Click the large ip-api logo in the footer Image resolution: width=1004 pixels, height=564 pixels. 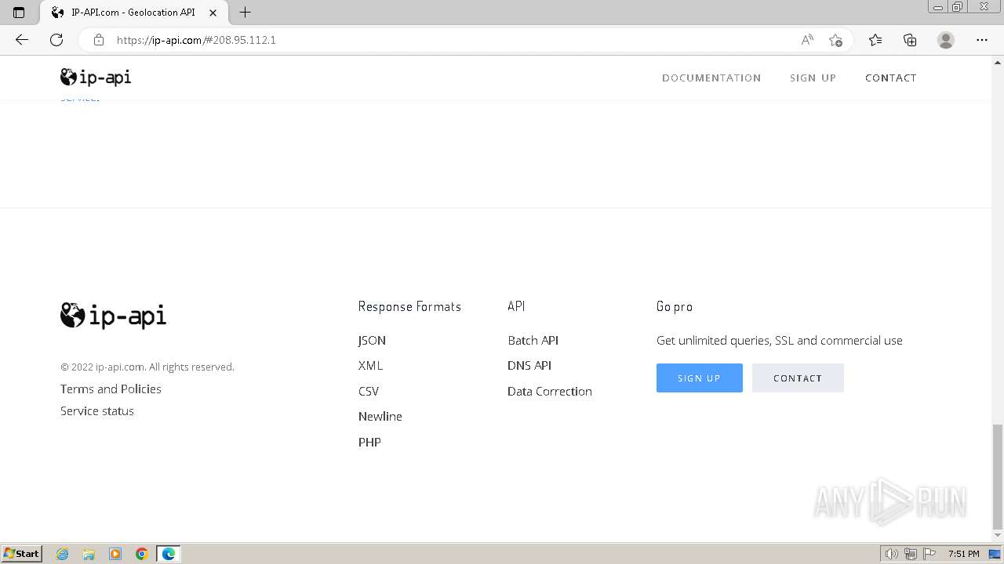[x=114, y=315]
